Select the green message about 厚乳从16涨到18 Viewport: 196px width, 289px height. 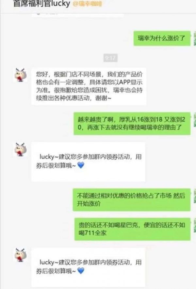pos(132,124)
